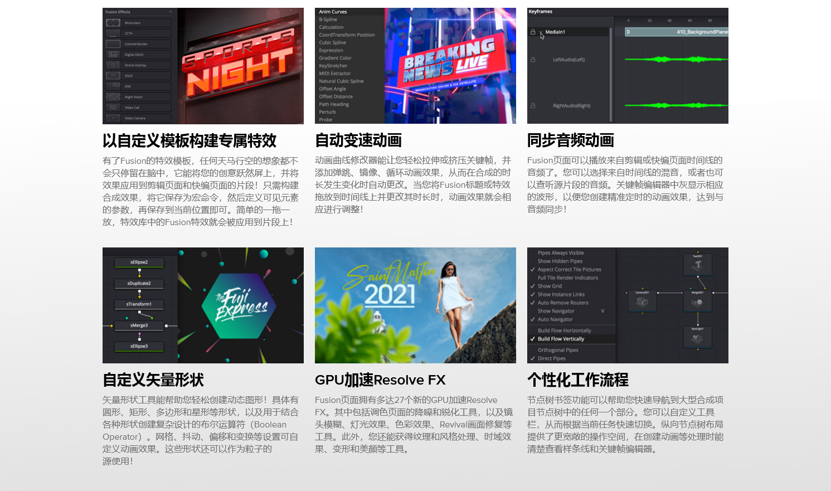The width and height of the screenshot is (831, 491).
Task: Select the Merge3D1 node tile
Action: coord(697,302)
